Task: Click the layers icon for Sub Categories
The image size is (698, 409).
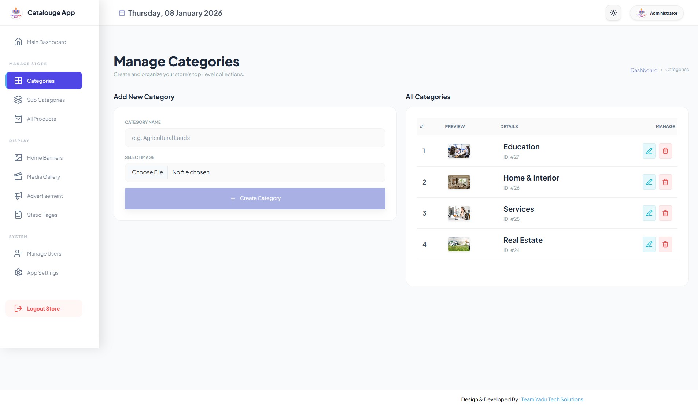Action: coord(18,100)
